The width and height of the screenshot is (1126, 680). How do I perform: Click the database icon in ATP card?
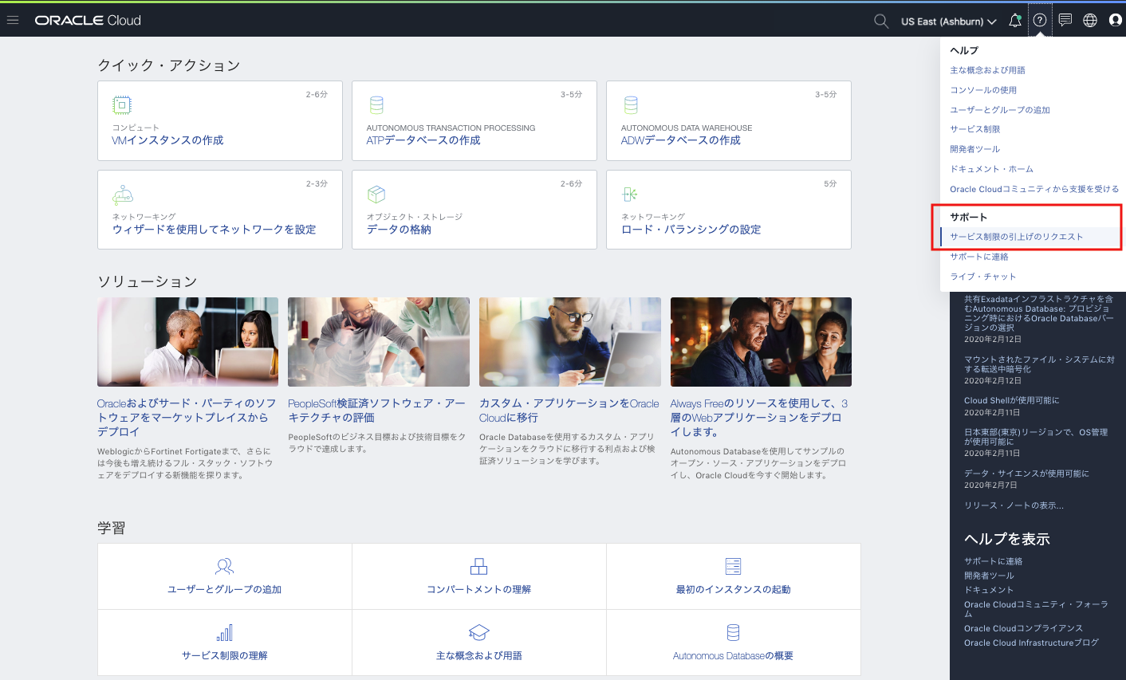376,105
